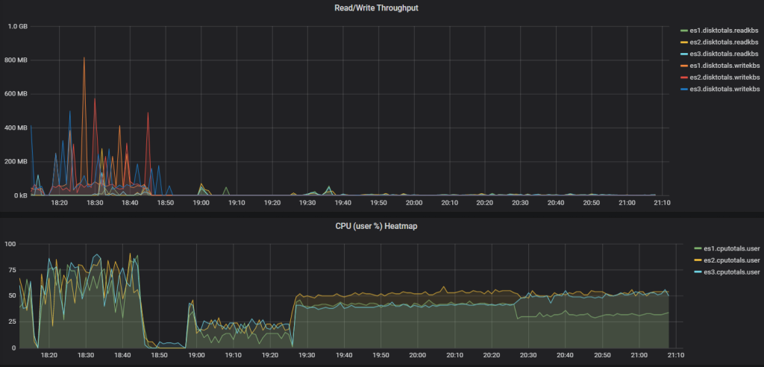This screenshot has height=367, width=764.
Task: Click the tallest orange write spike near 800 MB
Action: pyautogui.click(x=84, y=58)
